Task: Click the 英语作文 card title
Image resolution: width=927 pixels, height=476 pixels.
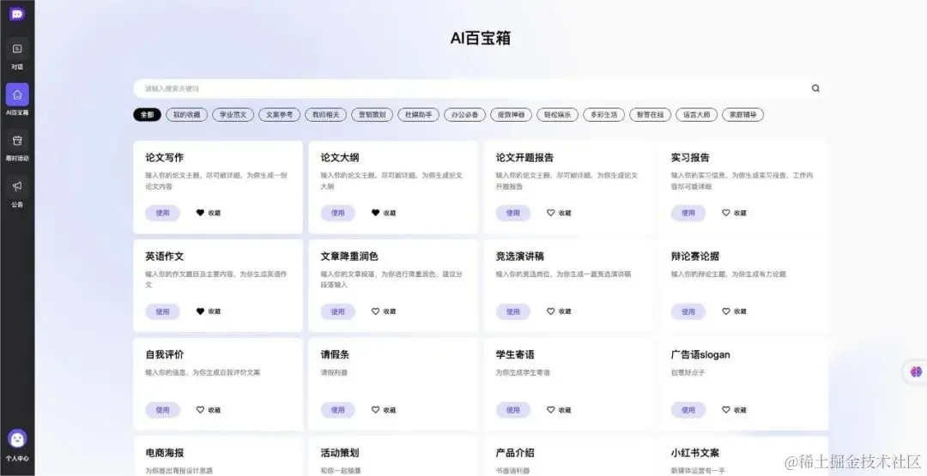Action: (164, 256)
